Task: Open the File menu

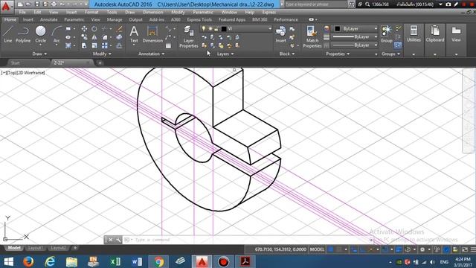Action: tap(22, 12)
